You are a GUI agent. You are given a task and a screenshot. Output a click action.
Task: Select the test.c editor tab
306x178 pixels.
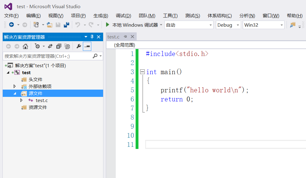113,37
